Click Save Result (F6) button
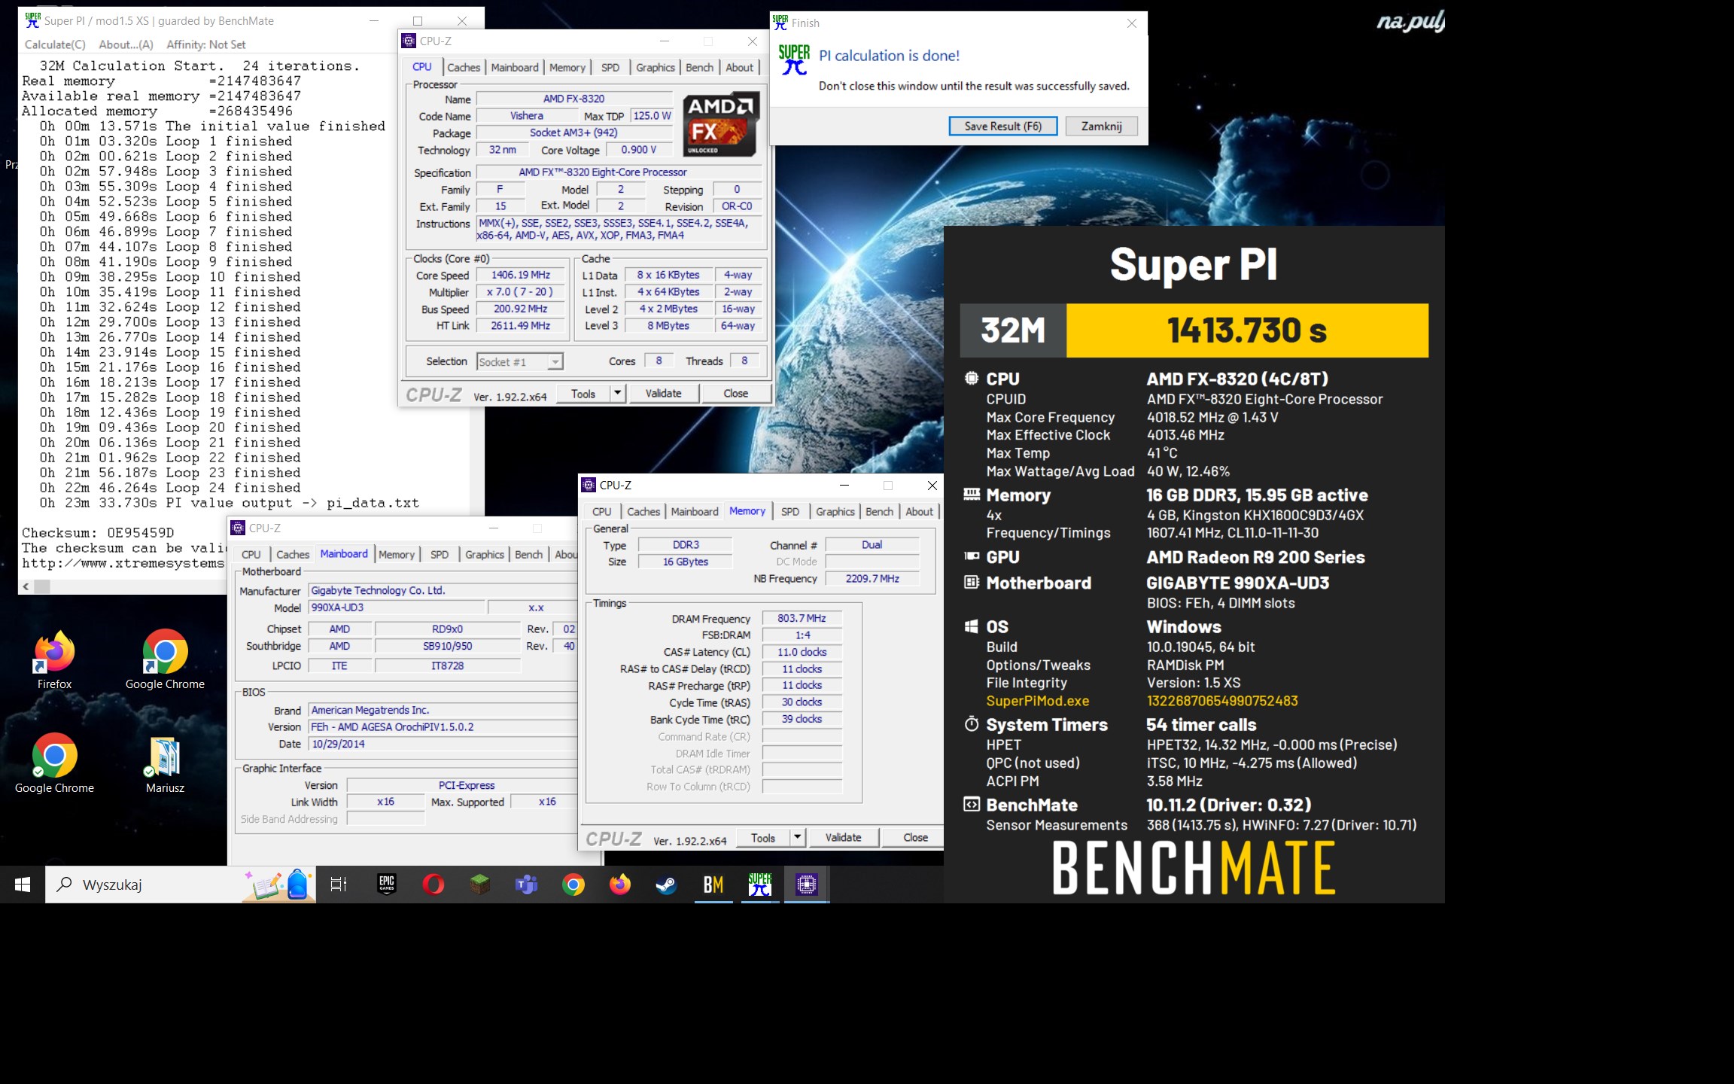 [x=1003, y=126]
